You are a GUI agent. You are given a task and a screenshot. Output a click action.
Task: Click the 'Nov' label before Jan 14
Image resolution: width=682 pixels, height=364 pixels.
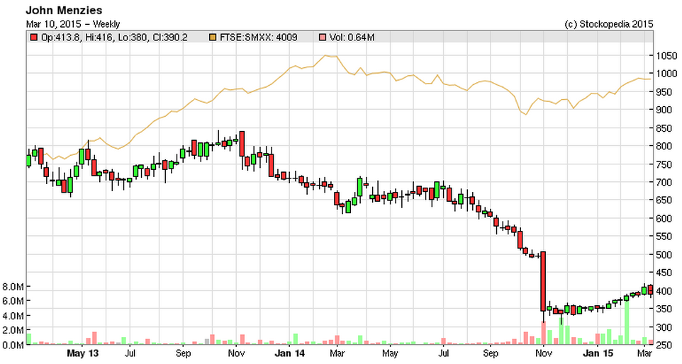click(x=236, y=353)
